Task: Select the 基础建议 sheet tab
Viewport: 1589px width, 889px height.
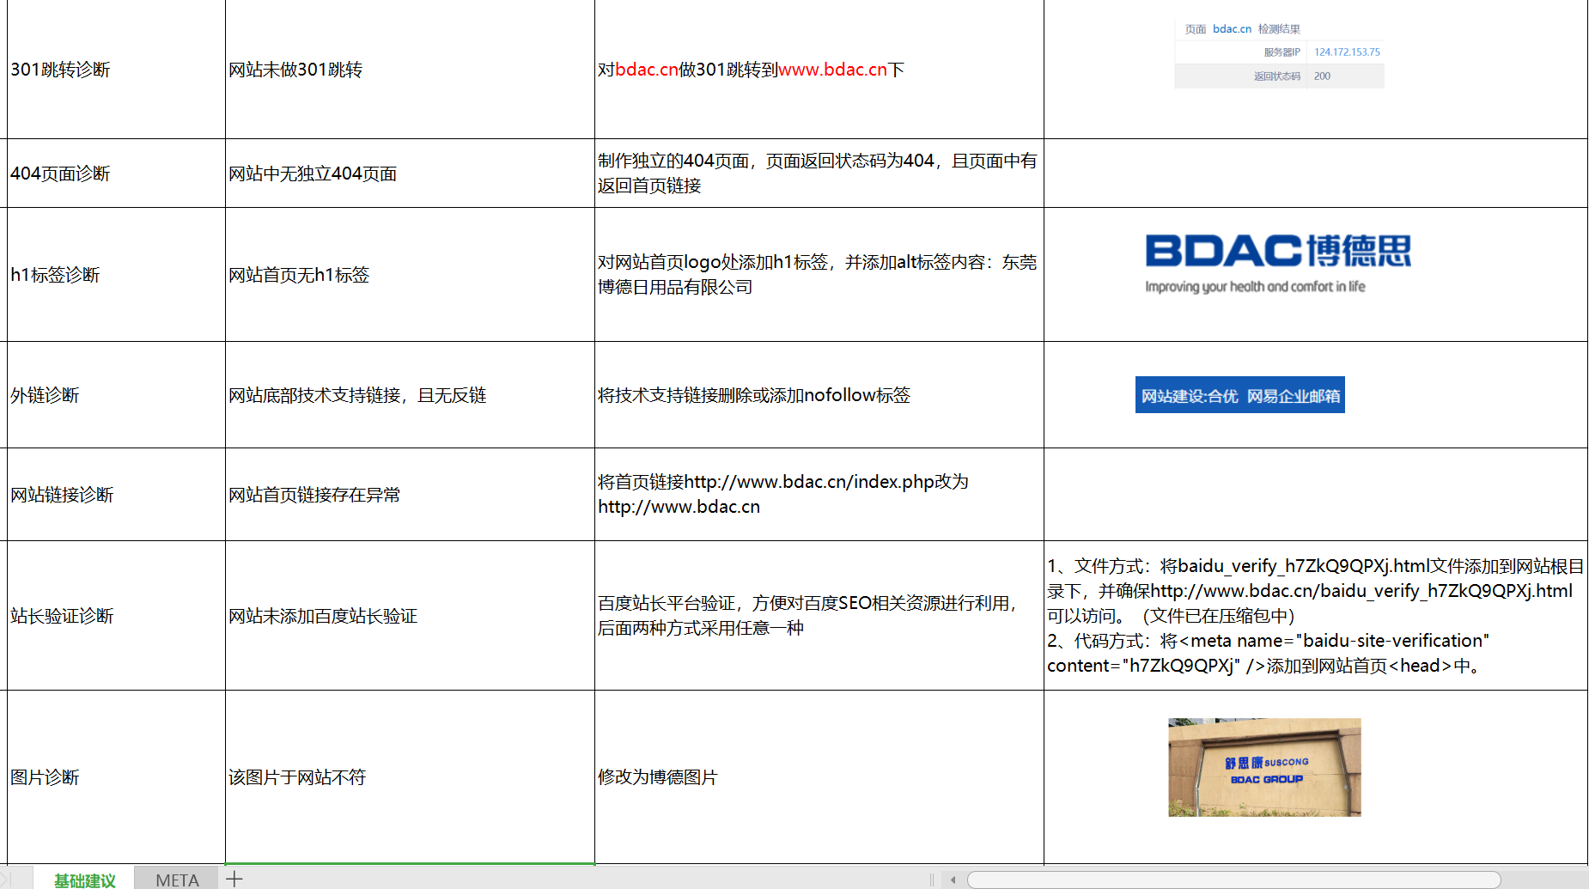Action: coord(84,880)
